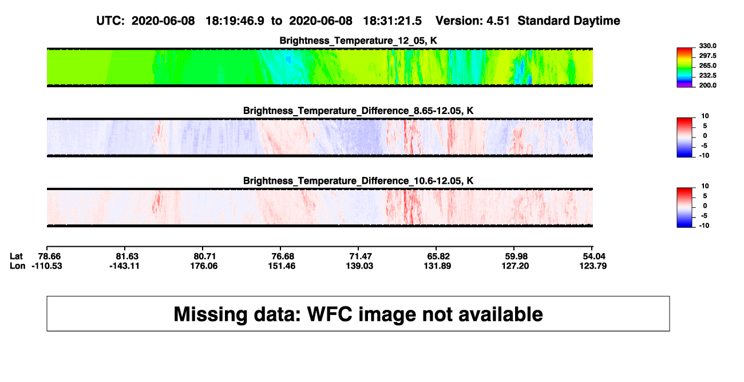Click the 'Lon' axis label
The image size is (744, 382).
17,266
